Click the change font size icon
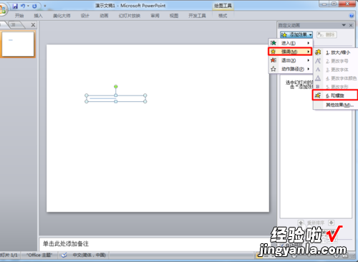 pyautogui.click(x=318, y=61)
